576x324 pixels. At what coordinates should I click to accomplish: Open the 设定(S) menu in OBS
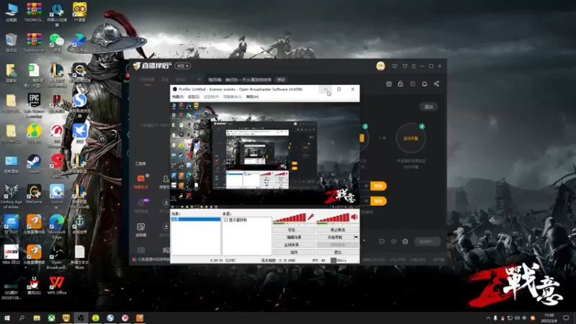pyautogui.click(x=194, y=96)
